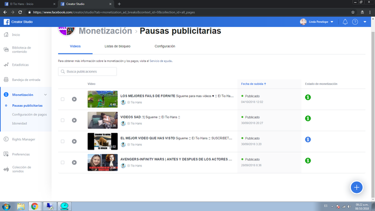This screenshot has width=375, height=211.
Task: Open Idoneidad submenu item
Action: tap(19, 124)
